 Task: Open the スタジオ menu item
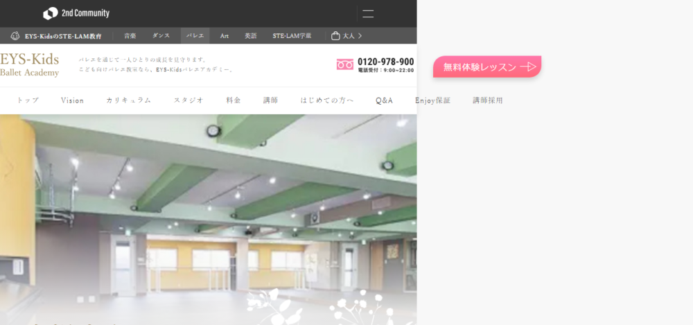tap(188, 100)
